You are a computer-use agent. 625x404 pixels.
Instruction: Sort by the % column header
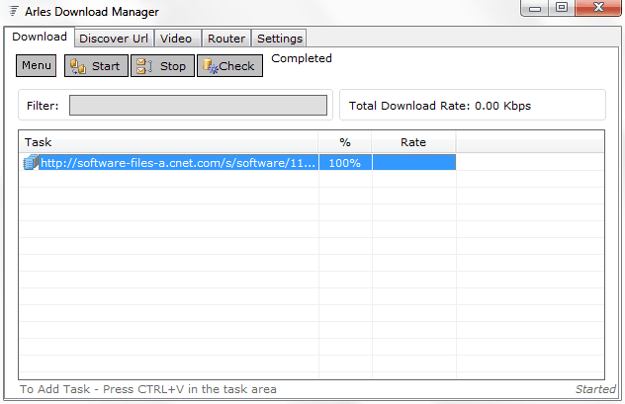[345, 142]
